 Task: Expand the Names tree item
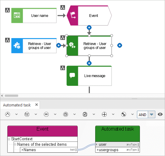[22, 150]
